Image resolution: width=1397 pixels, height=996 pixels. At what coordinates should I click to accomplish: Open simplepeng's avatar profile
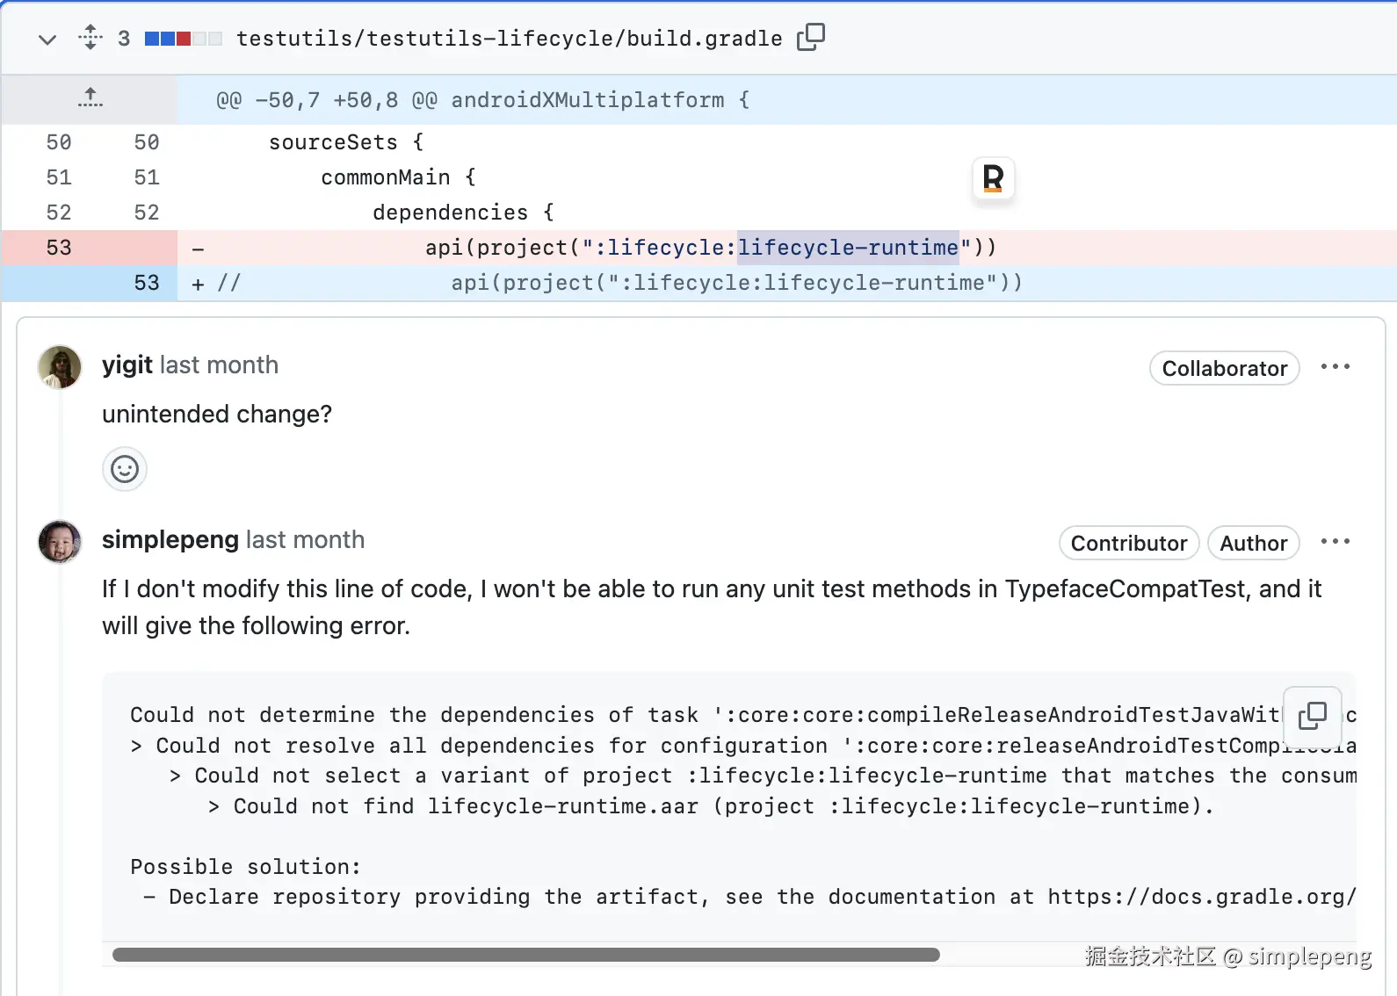coord(60,541)
